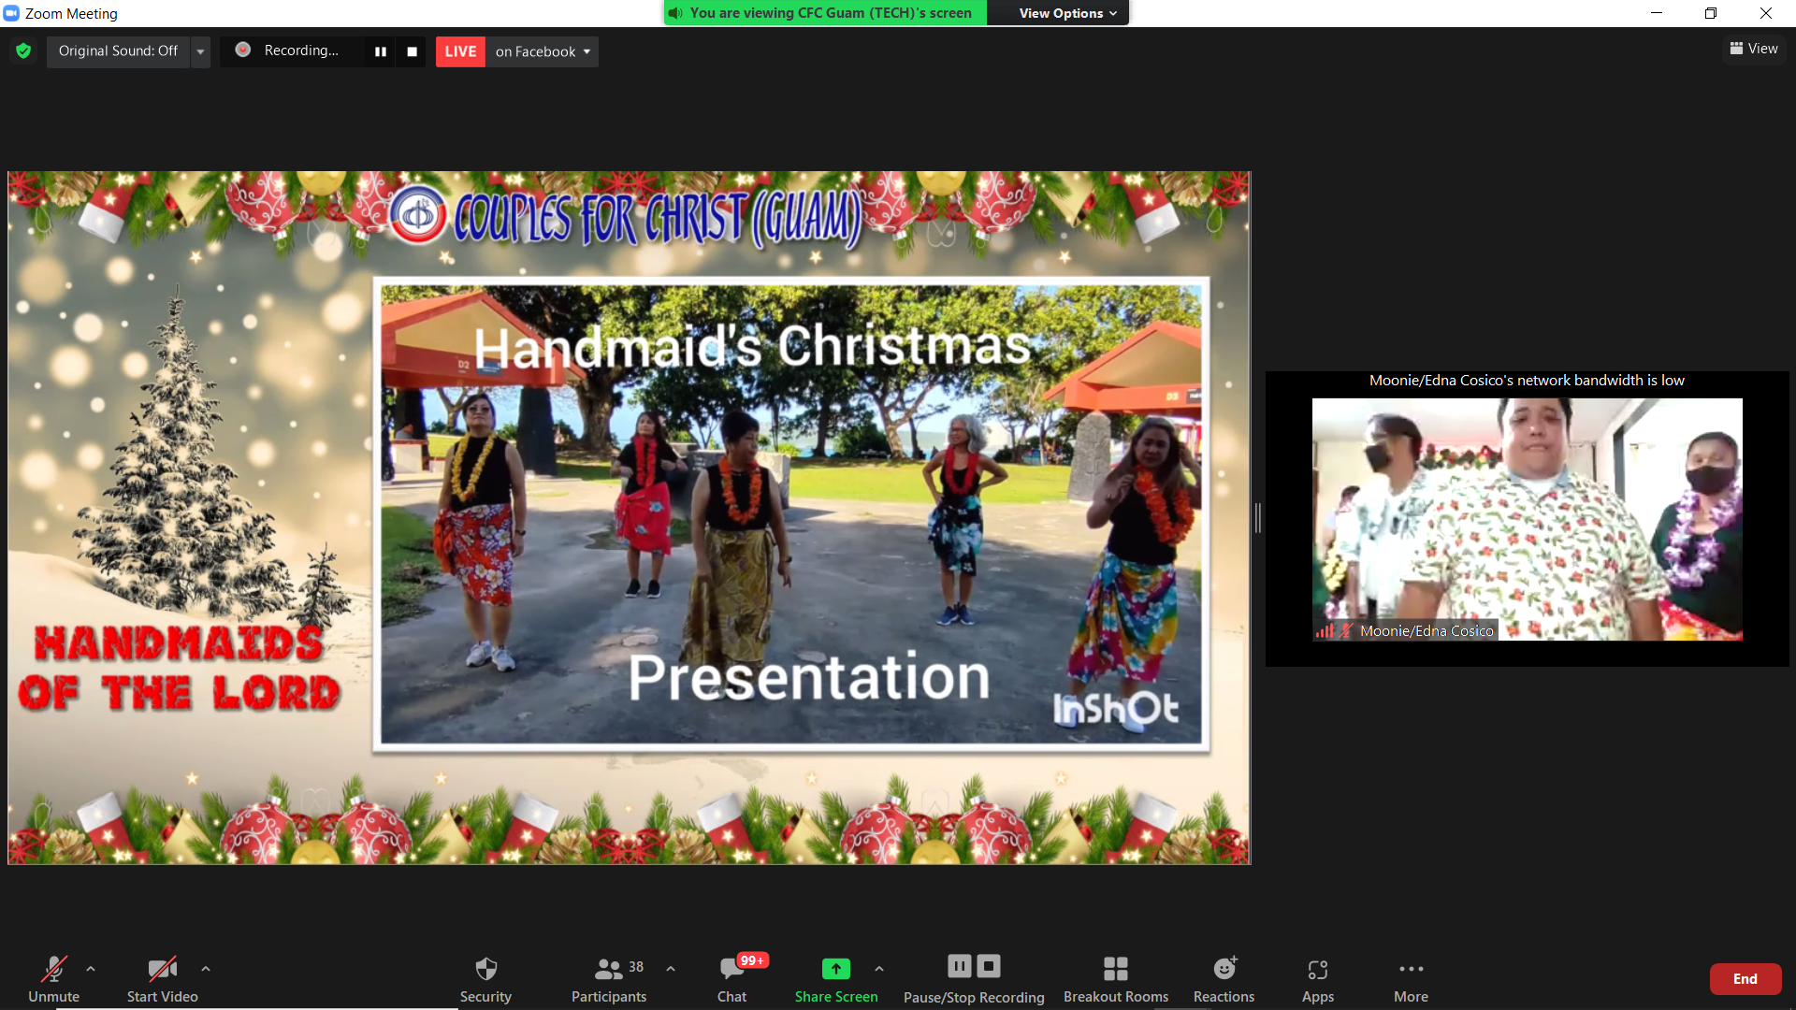The height and width of the screenshot is (1010, 1796).
Task: Restore down the Zoom window
Action: pyautogui.click(x=1711, y=13)
